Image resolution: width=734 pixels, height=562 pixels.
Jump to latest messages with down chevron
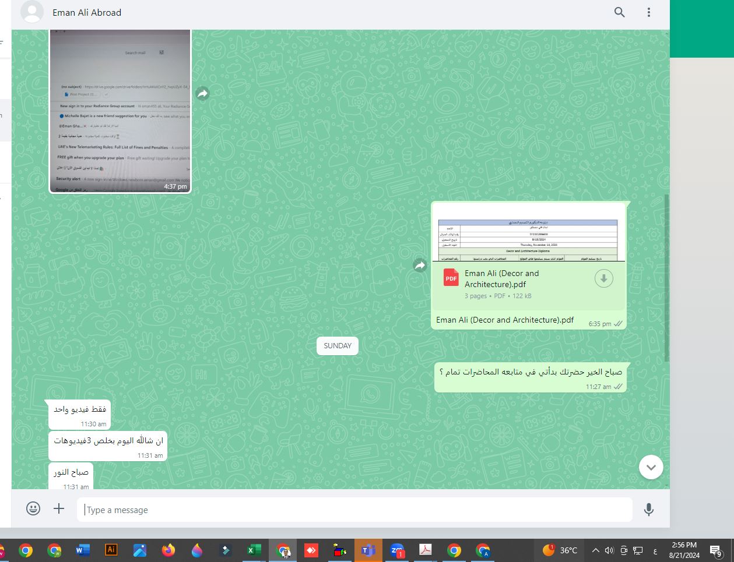pos(651,467)
